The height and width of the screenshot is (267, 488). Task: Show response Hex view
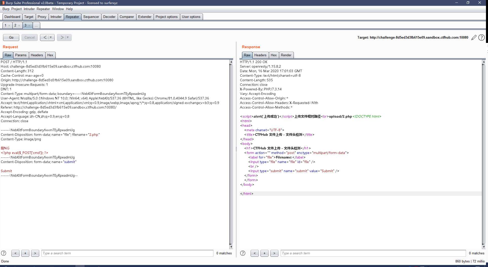pos(274,55)
